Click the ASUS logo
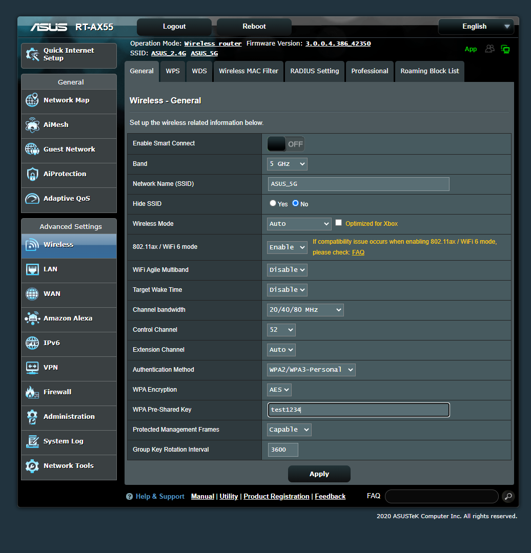Image resolution: width=531 pixels, height=553 pixels. pyautogui.click(x=49, y=27)
